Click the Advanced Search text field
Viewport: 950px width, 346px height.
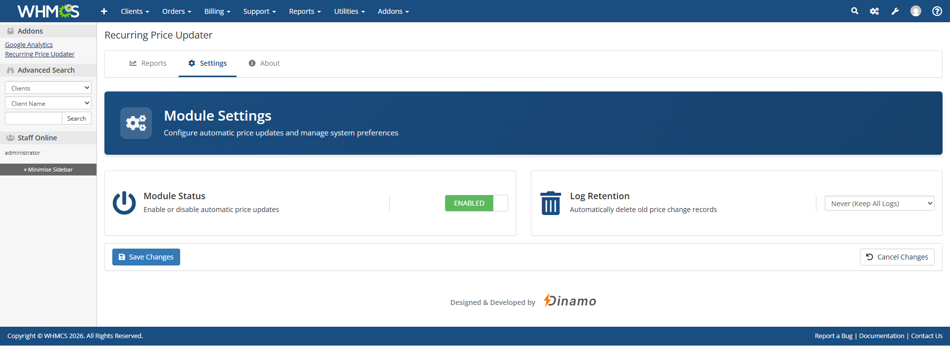point(33,119)
